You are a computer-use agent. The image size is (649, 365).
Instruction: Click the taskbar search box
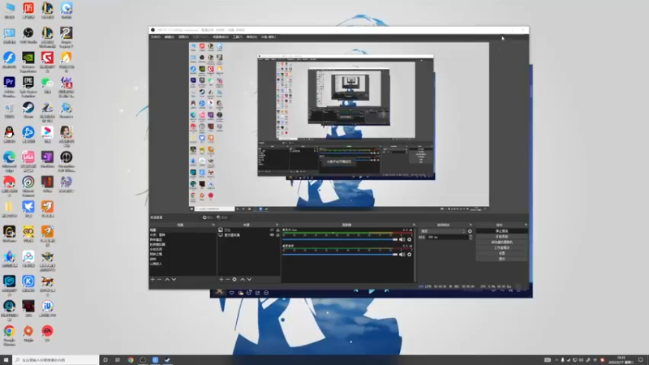coord(56,360)
